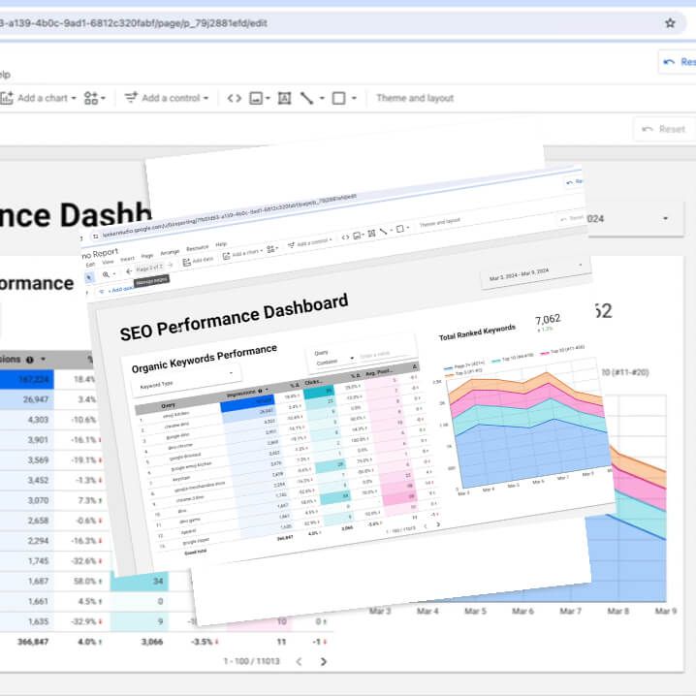Screen dimensions: 696x696
Task: Open Help menu in tilted screenshot
Action: click(x=221, y=244)
